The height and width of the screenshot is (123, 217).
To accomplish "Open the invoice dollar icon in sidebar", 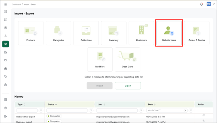I will (6, 28).
